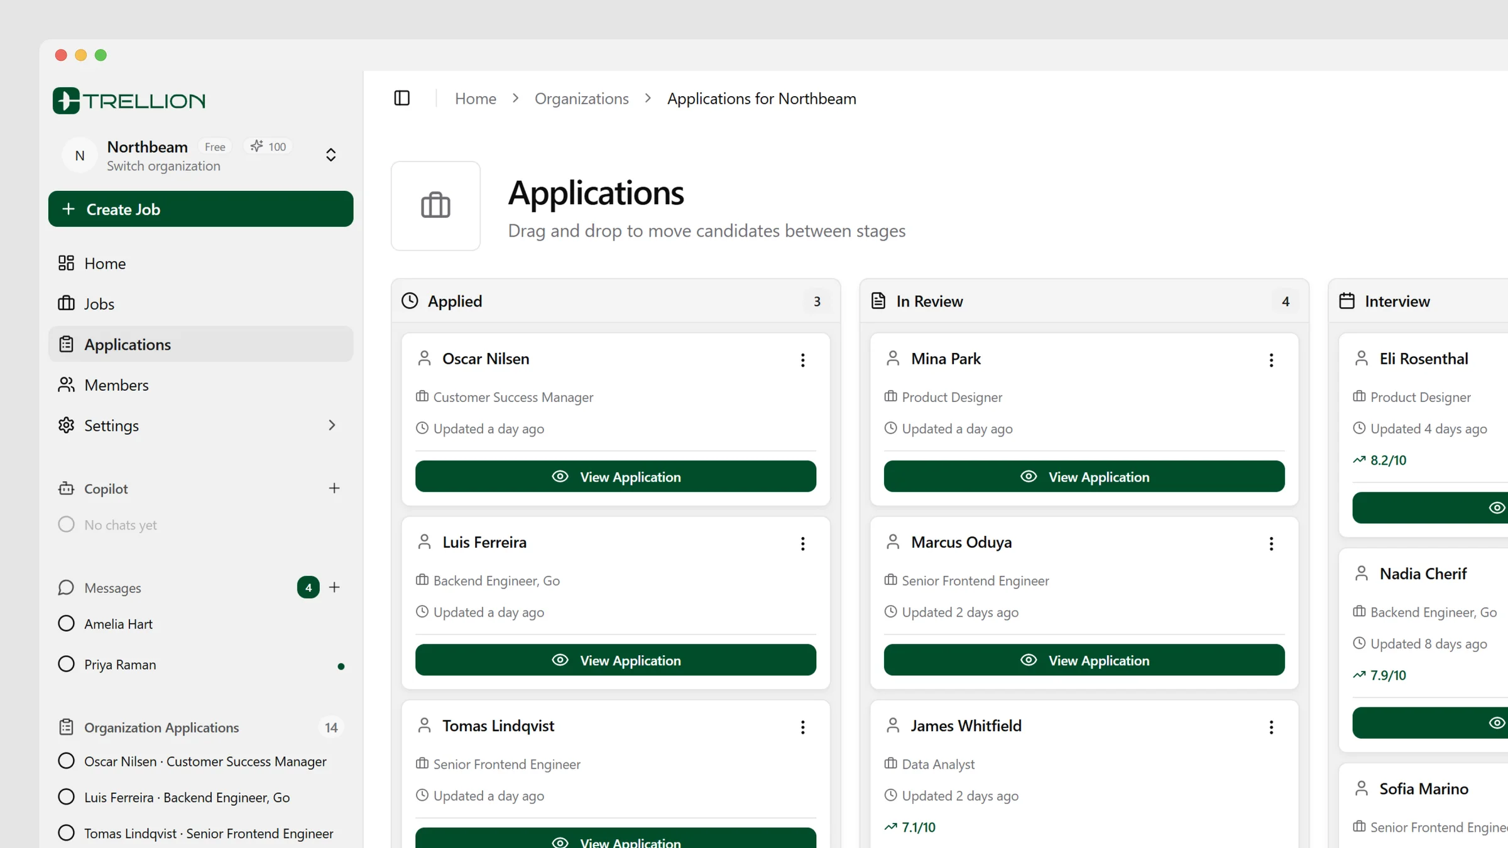1508x848 pixels.
Task: Select Applications in sidebar
Action: coord(201,344)
